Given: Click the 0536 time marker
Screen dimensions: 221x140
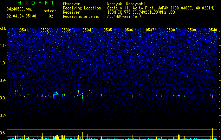Looking at the screenshot, I should tap(129, 30).
